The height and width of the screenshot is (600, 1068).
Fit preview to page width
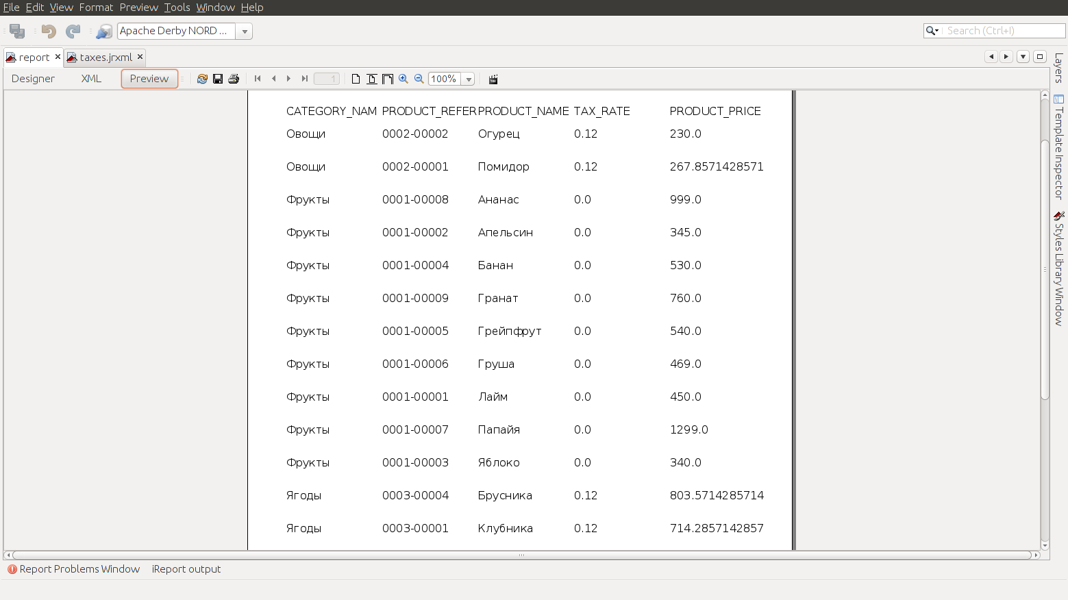pyautogui.click(x=387, y=79)
